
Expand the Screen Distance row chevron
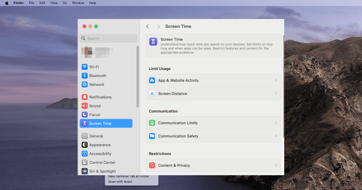pos(276,93)
